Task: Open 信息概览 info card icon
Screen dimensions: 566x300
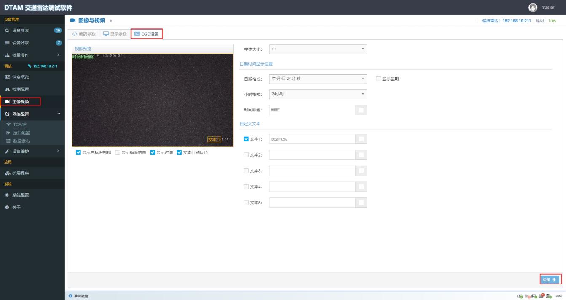Action: pyautogui.click(x=7, y=77)
